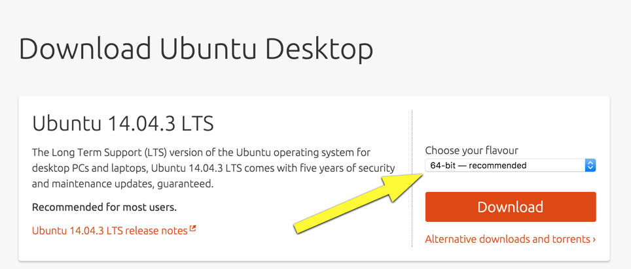
Task: Click the Ubuntu 14.04.3 LTS card title
Action: (x=123, y=123)
